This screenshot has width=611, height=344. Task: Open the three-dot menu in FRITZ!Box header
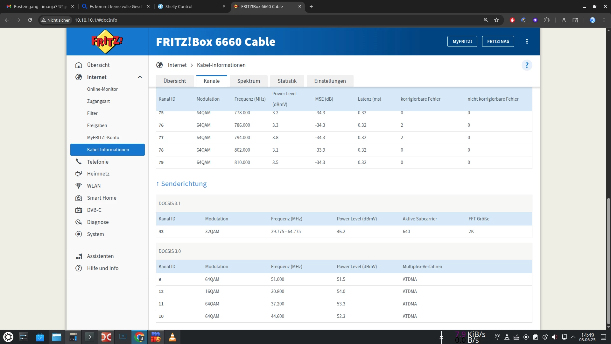527,41
